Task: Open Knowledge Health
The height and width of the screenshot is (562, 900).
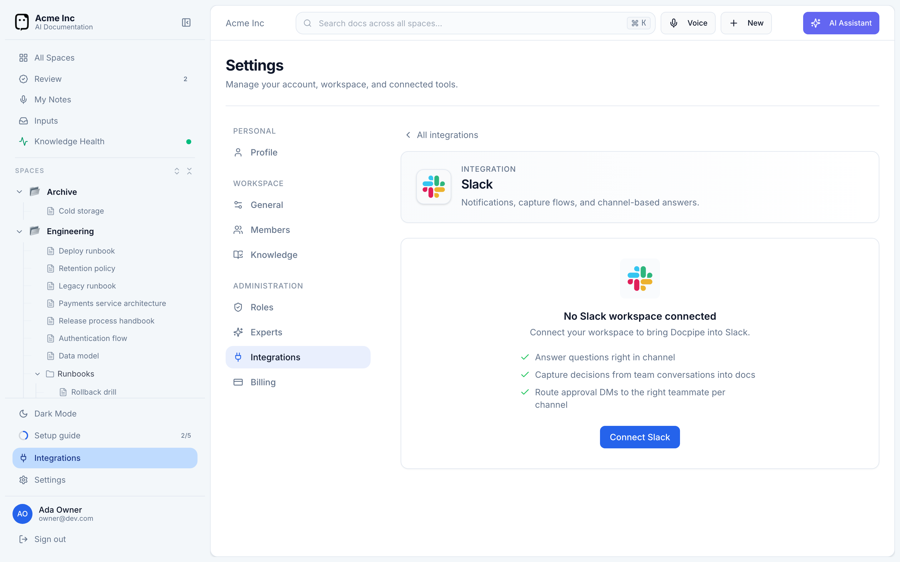Action: (x=104, y=142)
